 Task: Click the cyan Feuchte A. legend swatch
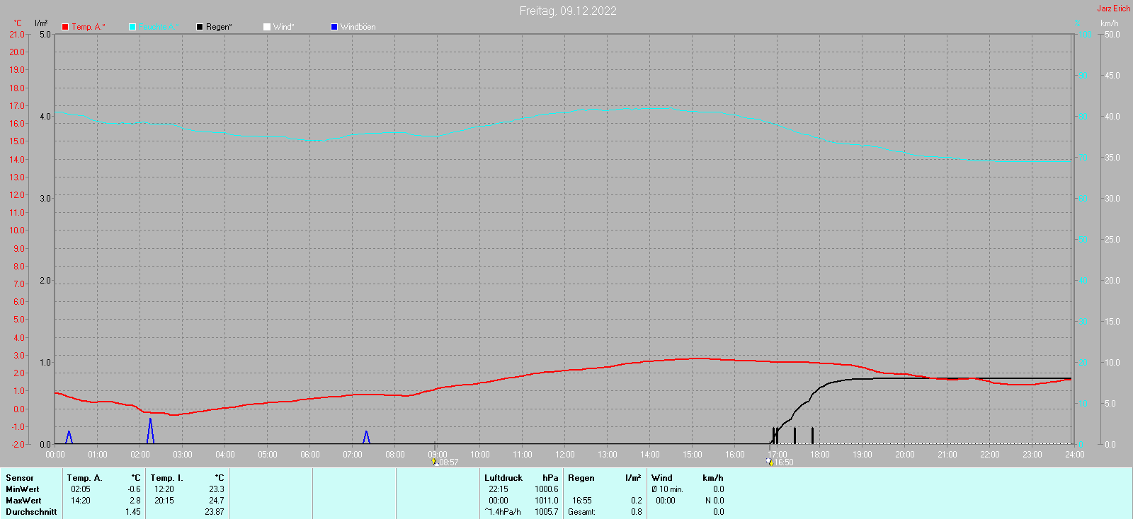[132, 27]
